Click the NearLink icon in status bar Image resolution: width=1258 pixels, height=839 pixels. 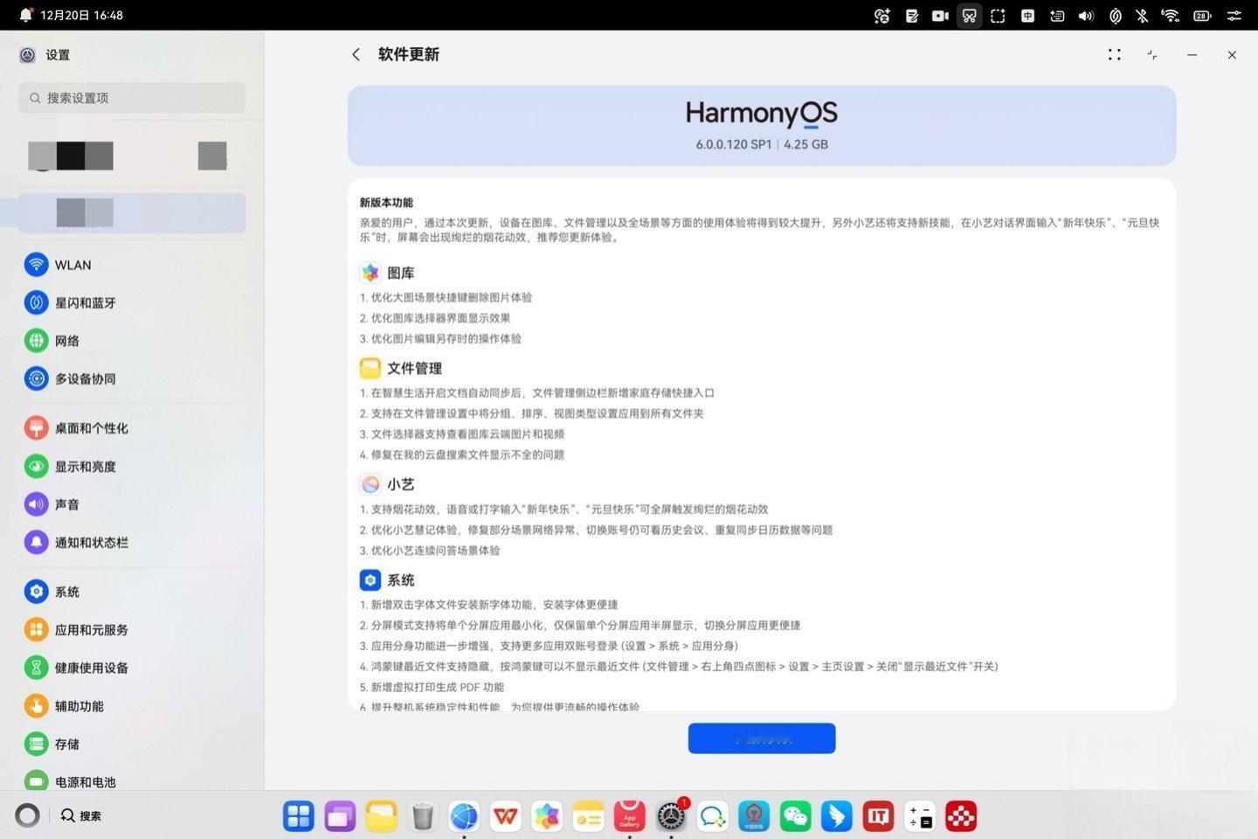coord(1115,15)
